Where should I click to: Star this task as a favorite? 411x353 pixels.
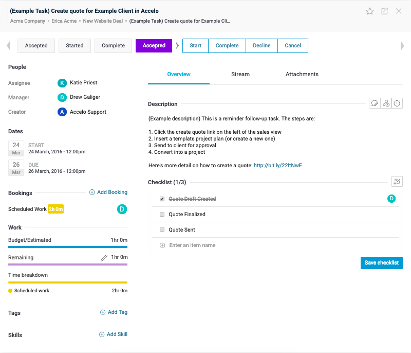(370, 11)
